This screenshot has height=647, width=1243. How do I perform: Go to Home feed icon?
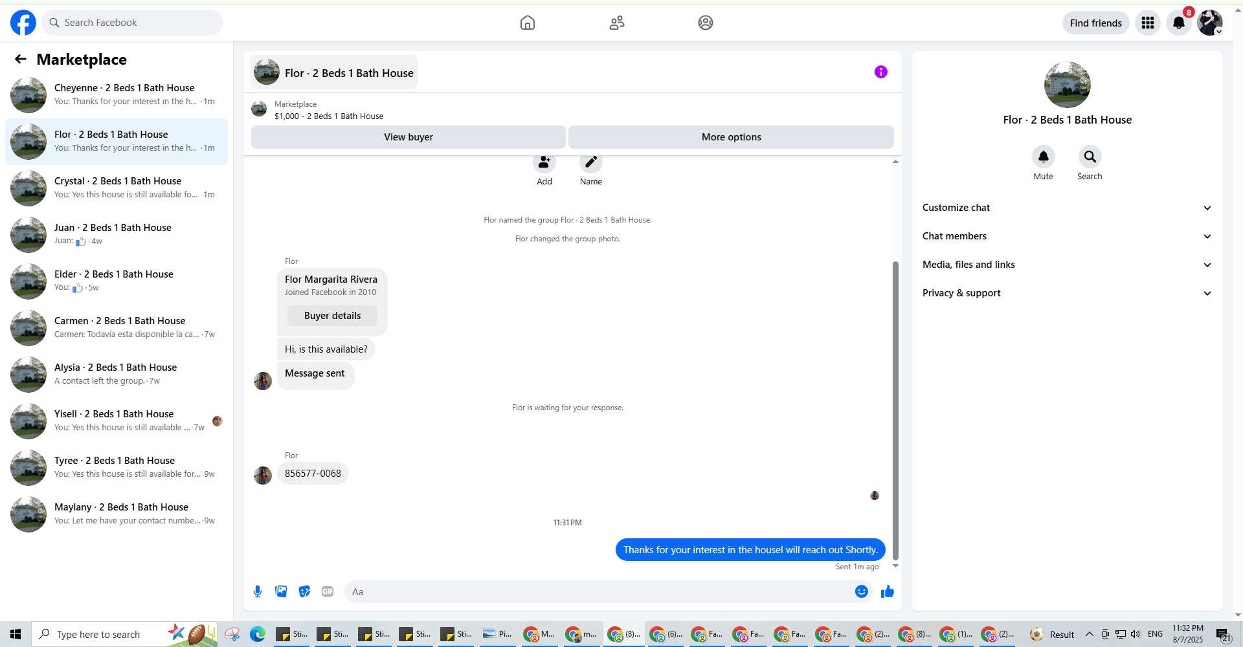pyautogui.click(x=528, y=23)
